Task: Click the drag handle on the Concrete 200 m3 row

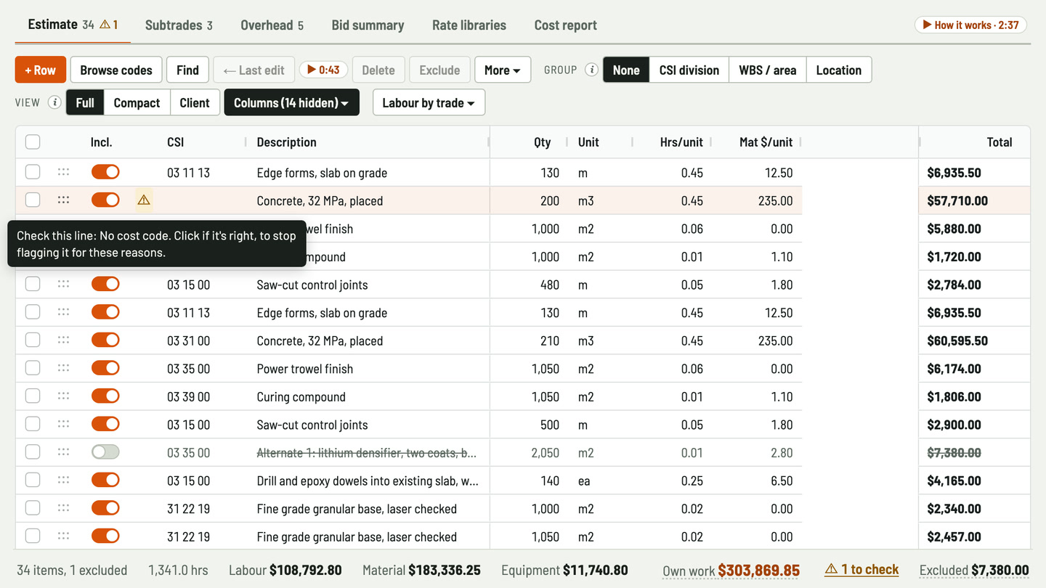Action: pos(63,200)
